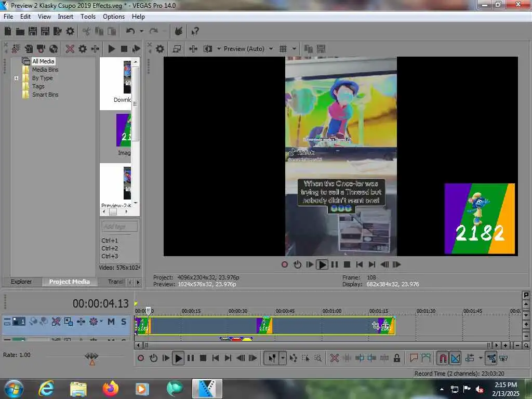Select the Tags folder
532x399 pixels.
pos(38,86)
